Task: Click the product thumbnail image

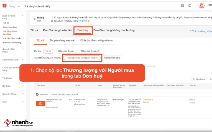Action: click(40, 103)
